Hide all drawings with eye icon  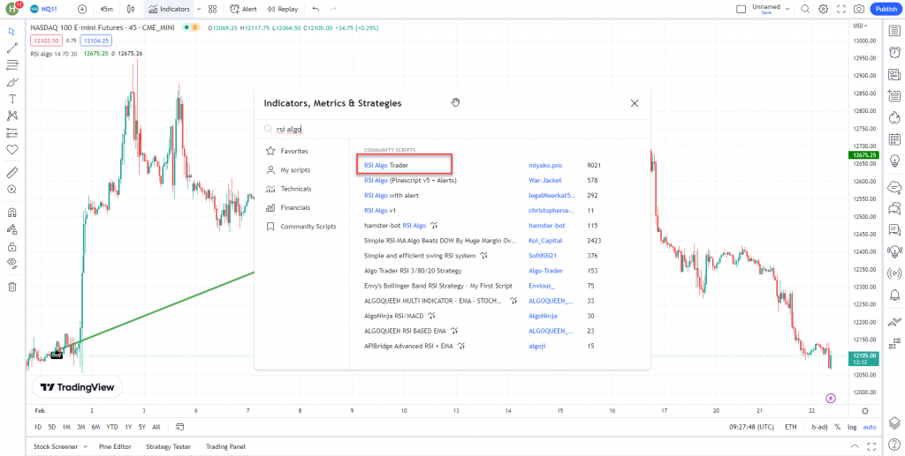point(12,265)
